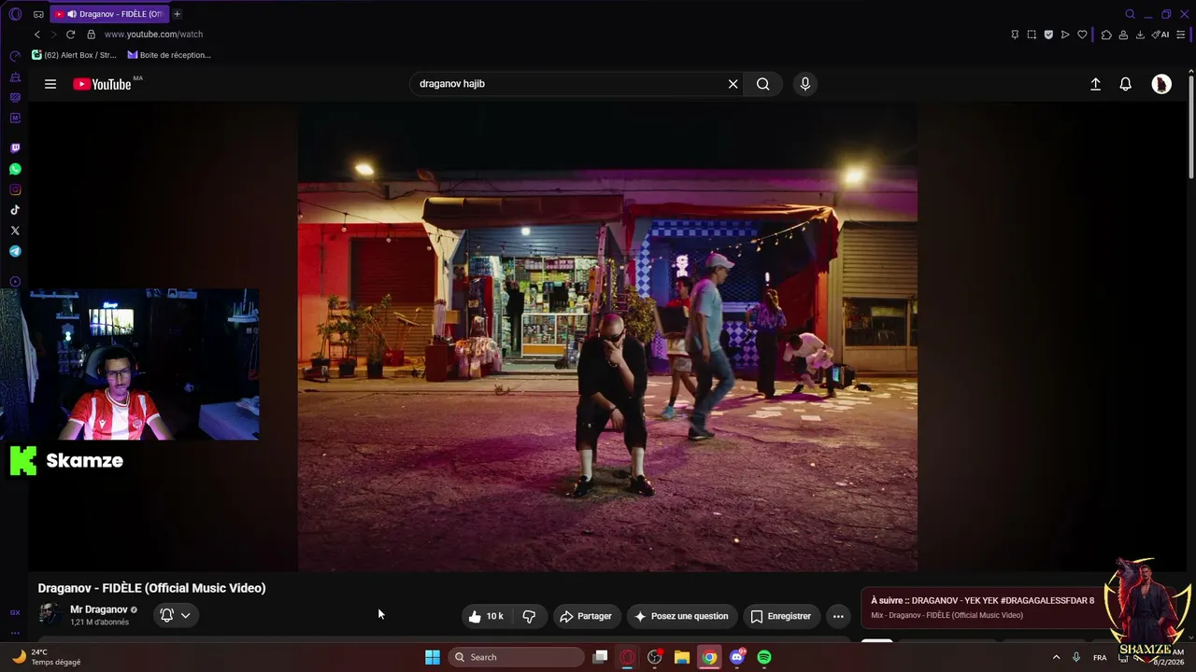Go back with the browser back arrow
1196x672 pixels.
coord(37,35)
